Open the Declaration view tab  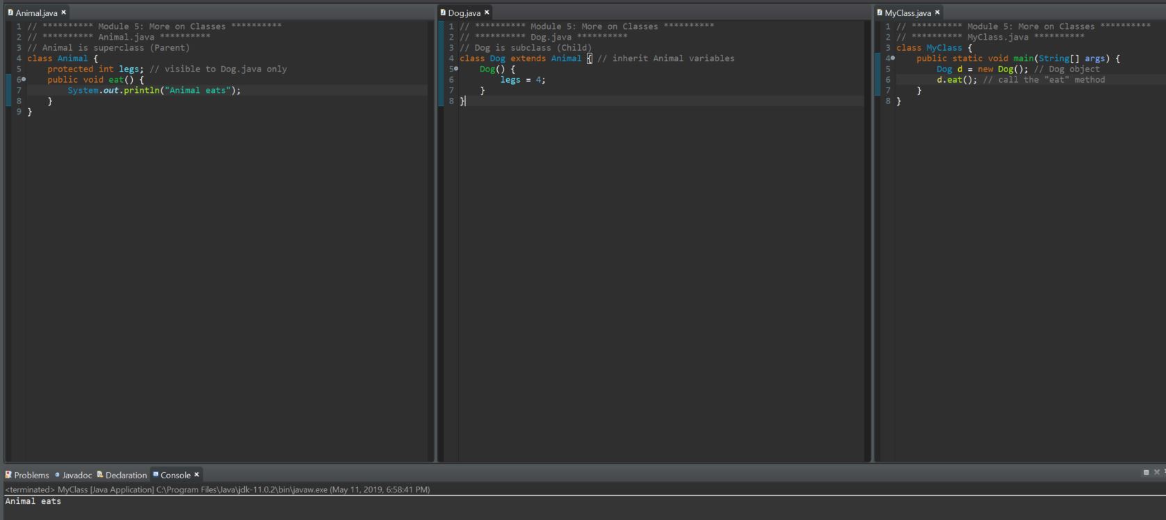122,475
